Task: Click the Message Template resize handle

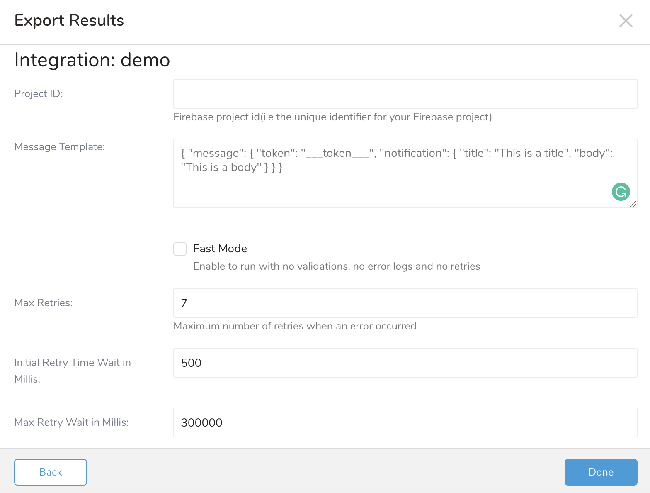Action: [633, 204]
